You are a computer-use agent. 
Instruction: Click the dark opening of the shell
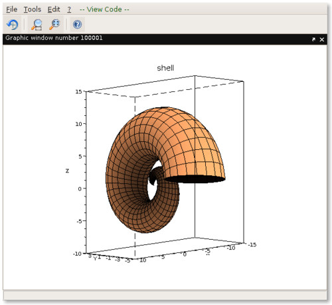(x=195, y=179)
